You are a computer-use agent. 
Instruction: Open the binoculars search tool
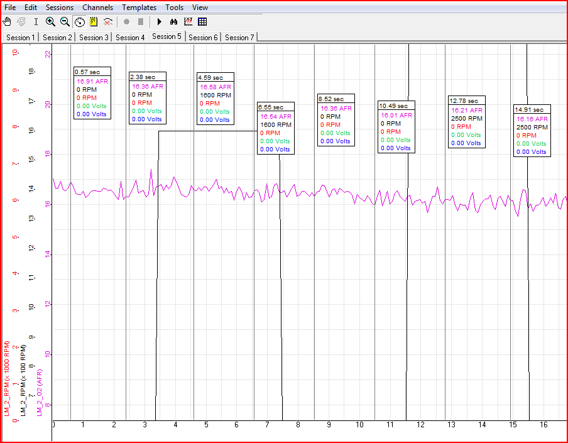(x=173, y=22)
